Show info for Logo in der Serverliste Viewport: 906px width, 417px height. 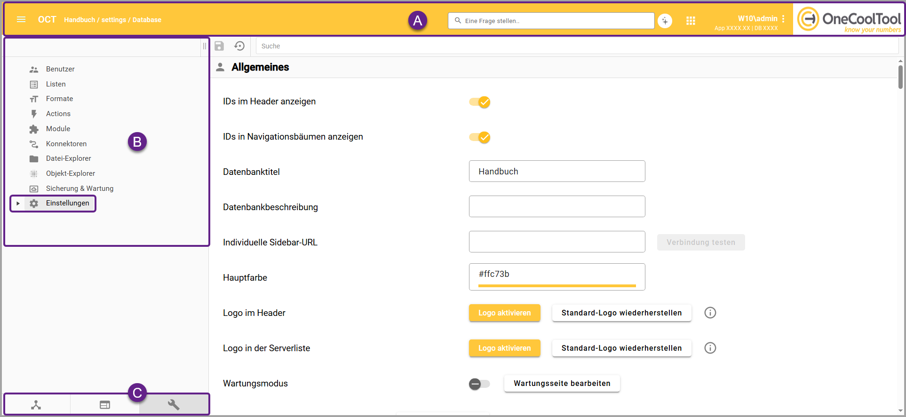[710, 348]
